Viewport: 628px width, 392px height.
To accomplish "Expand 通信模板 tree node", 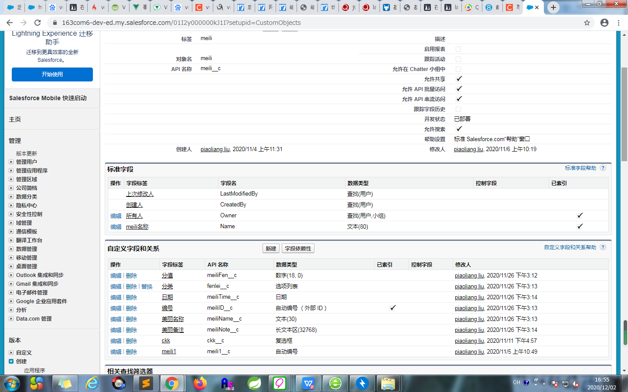I will 11,231.
